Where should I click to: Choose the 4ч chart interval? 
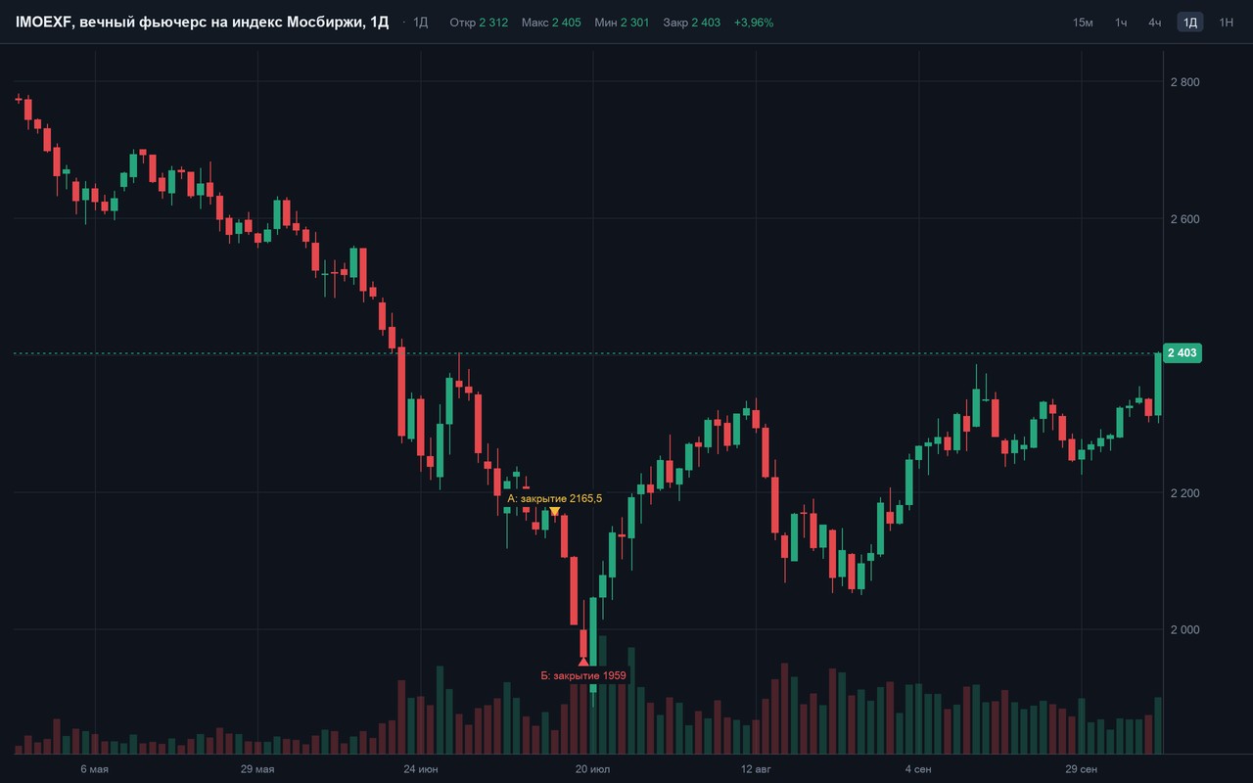pyautogui.click(x=1155, y=23)
